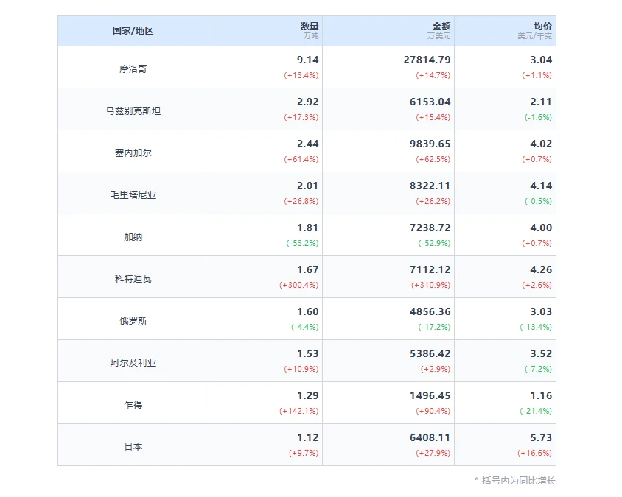Click the growth figure (-17.2%)
Viewport: 622px width, 497px height.
[x=434, y=328]
